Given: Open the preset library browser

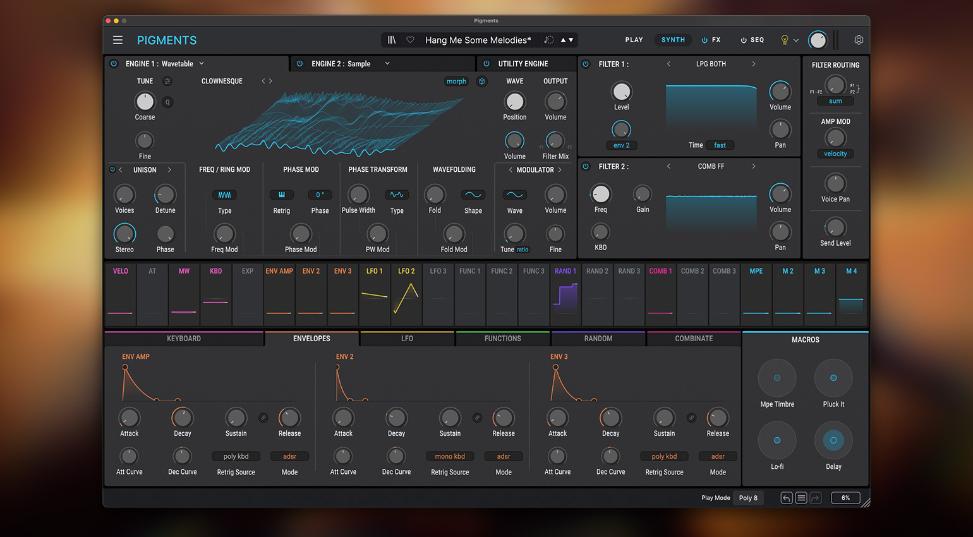Looking at the screenshot, I should pyautogui.click(x=392, y=40).
